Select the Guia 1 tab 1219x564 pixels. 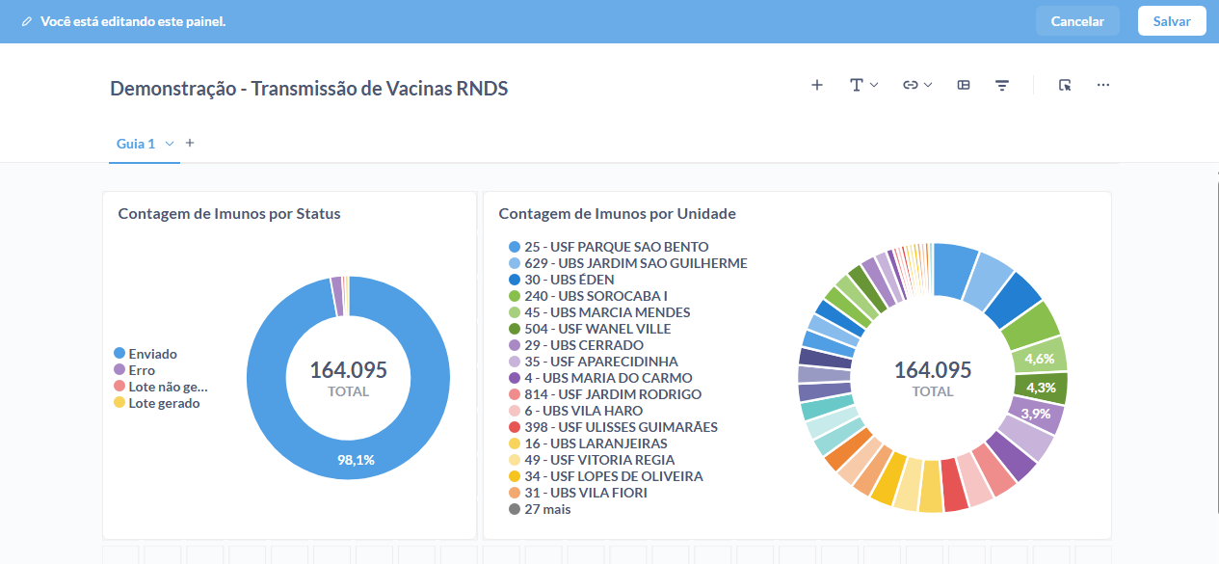[136, 144]
